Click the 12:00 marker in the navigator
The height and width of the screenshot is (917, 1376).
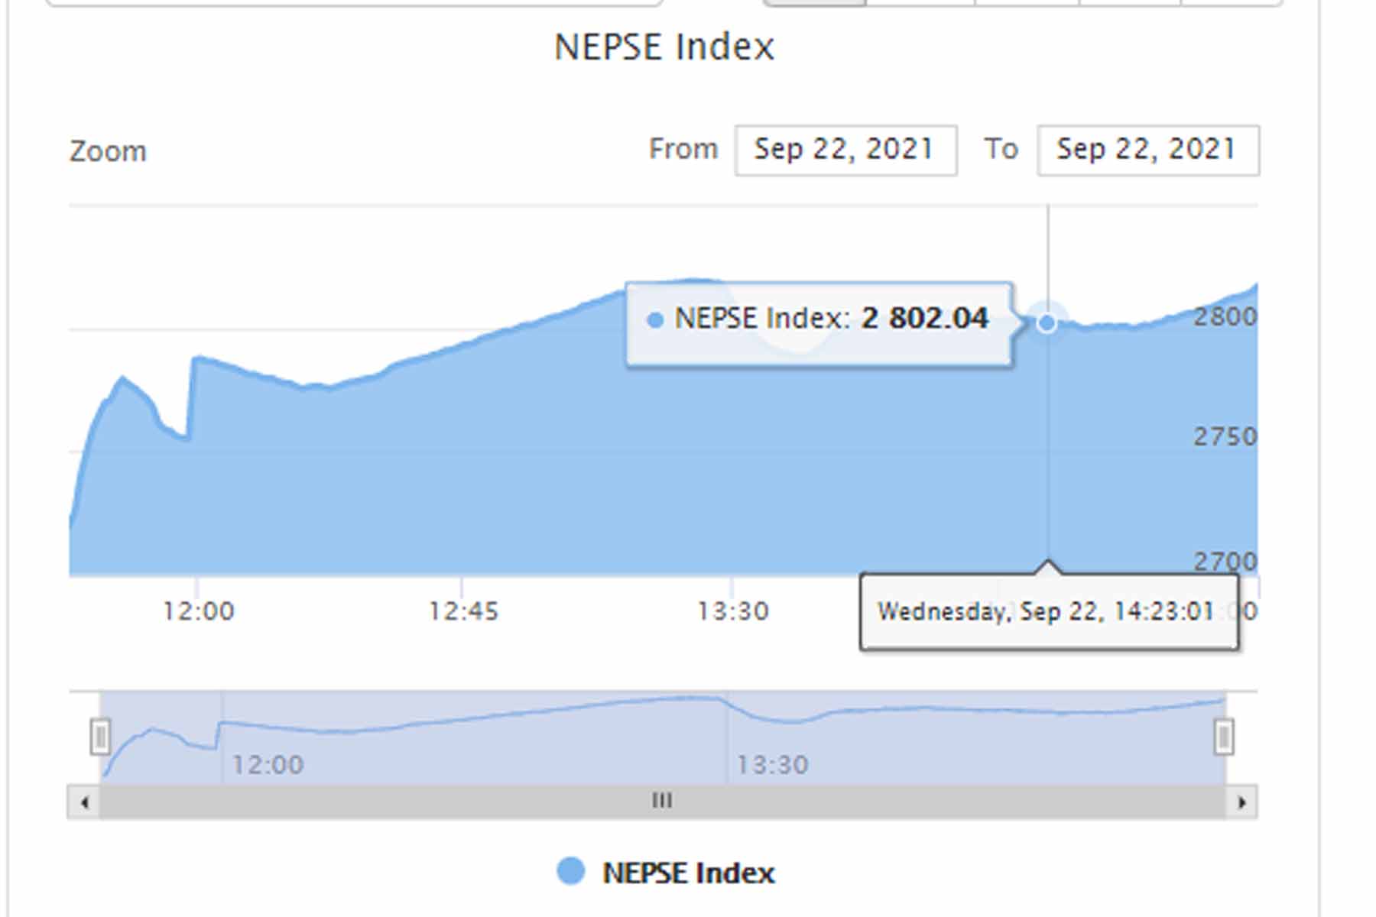pyautogui.click(x=268, y=765)
